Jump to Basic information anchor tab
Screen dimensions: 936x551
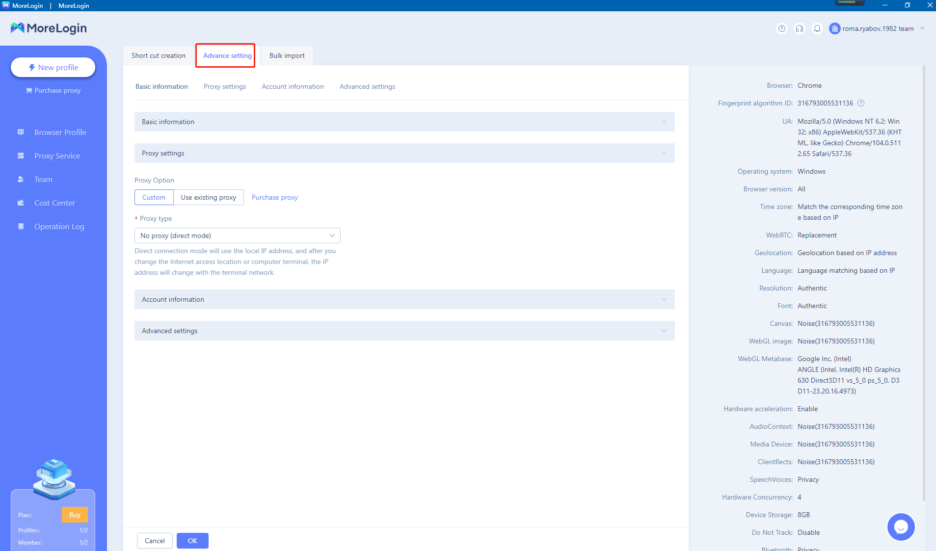pos(161,86)
